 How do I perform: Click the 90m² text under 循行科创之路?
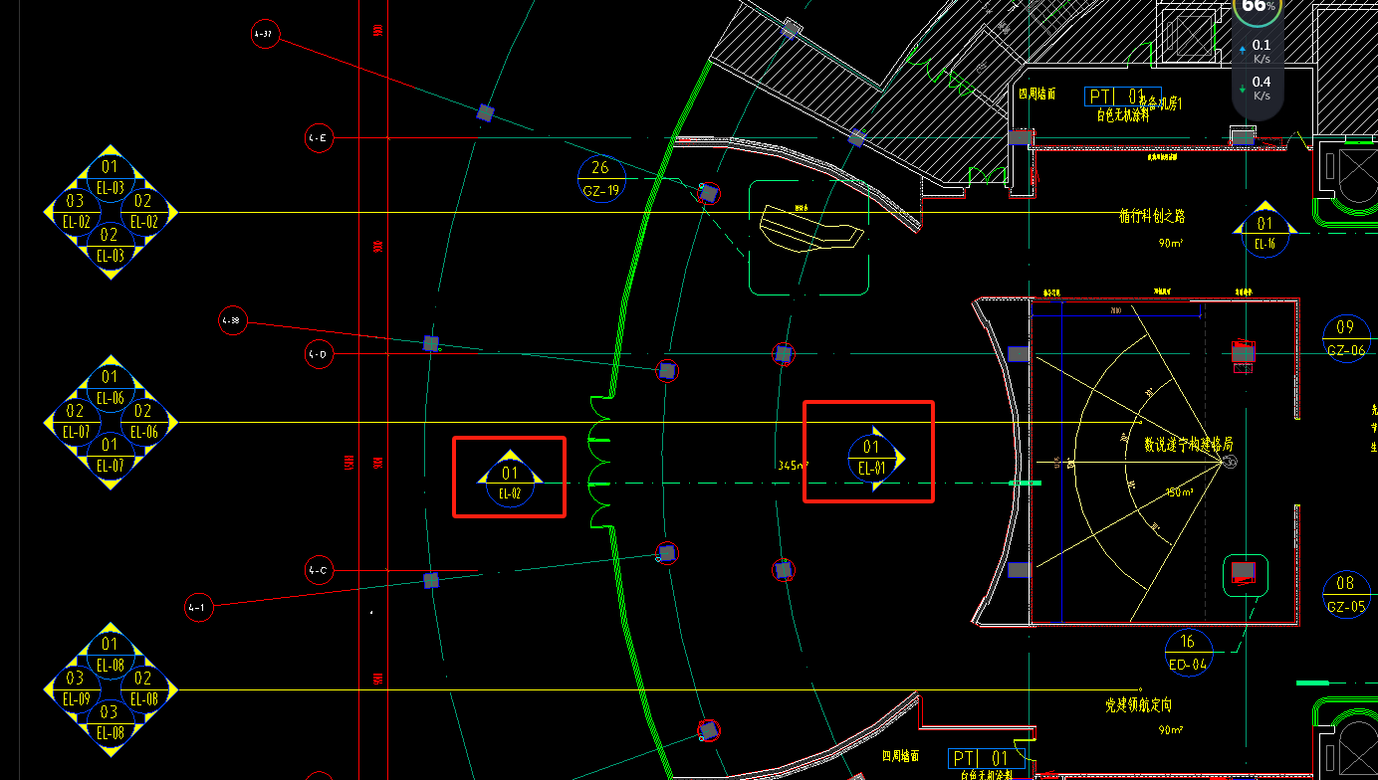(x=1169, y=243)
